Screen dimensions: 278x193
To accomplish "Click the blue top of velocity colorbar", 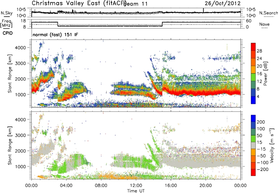I will [x=253, y=118].
